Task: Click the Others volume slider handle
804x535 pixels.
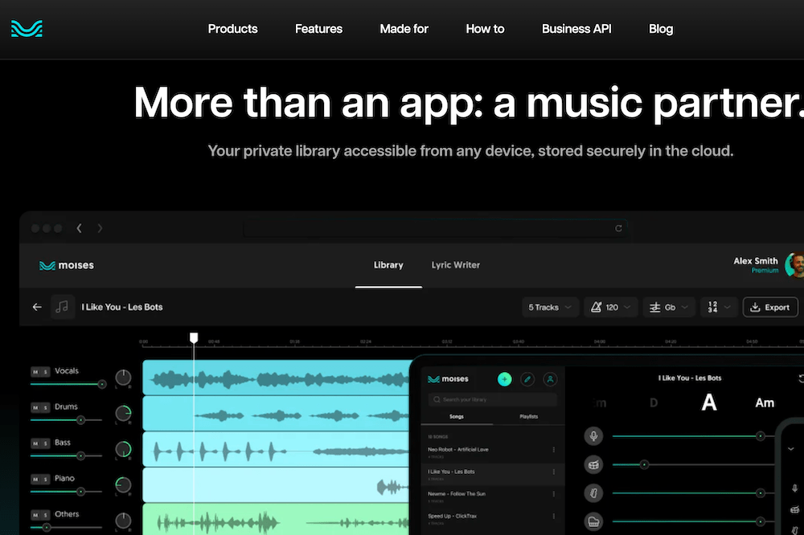Action: pyautogui.click(x=47, y=527)
